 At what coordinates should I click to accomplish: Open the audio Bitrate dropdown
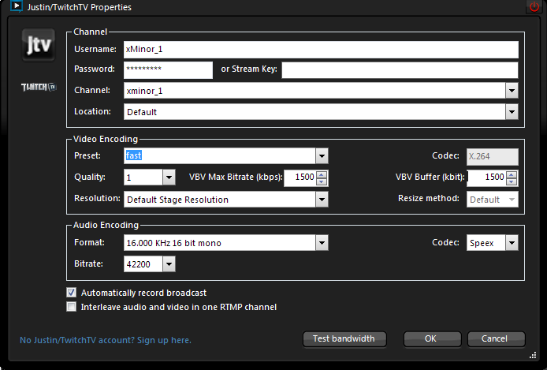pos(169,263)
